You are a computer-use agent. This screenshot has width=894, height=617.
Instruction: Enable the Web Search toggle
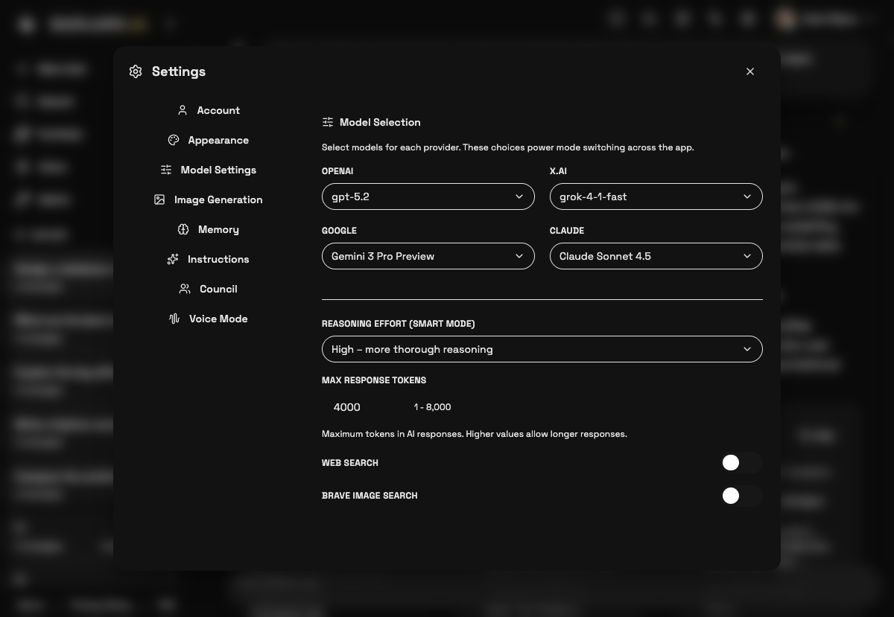click(742, 462)
